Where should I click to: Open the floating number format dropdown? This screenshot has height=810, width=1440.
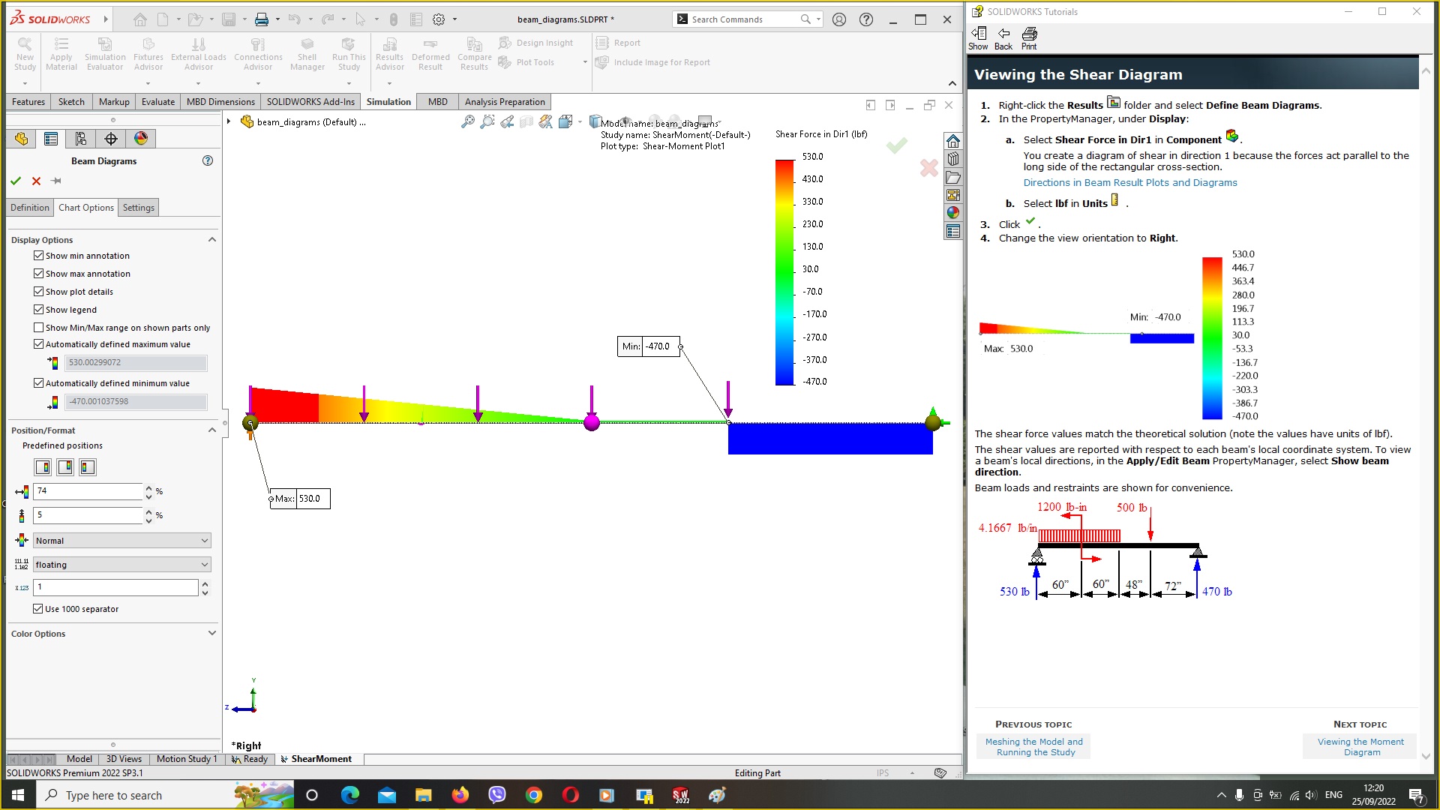pyautogui.click(x=121, y=565)
